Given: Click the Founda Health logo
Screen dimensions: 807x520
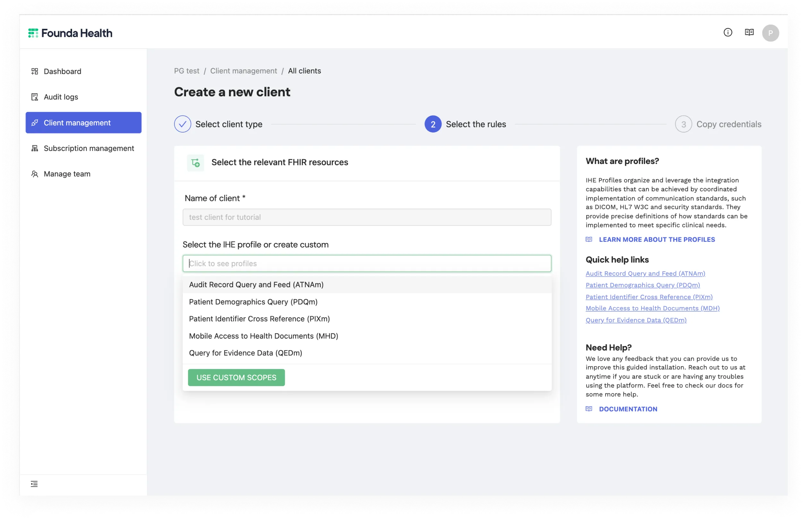Looking at the screenshot, I should click(x=70, y=33).
